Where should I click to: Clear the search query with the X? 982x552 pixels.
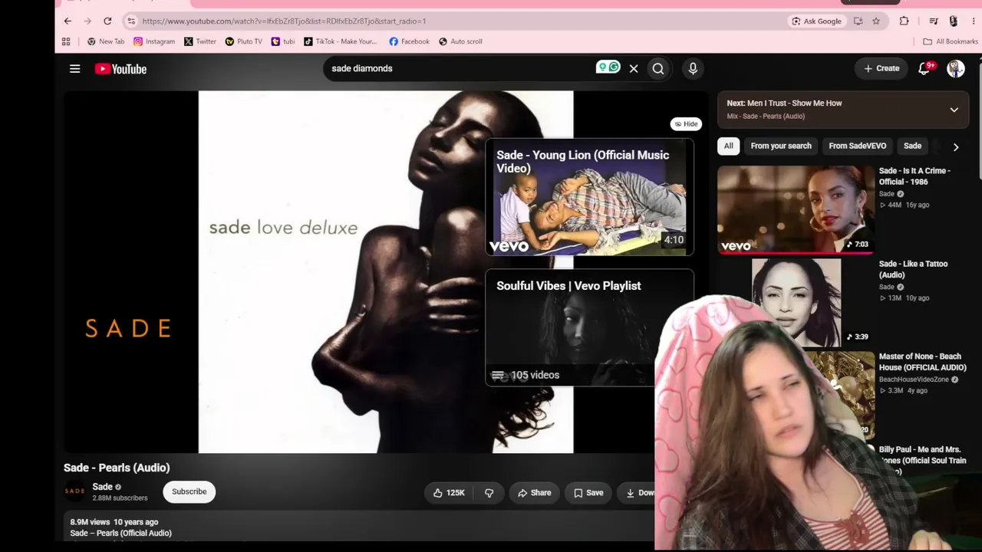634,69
